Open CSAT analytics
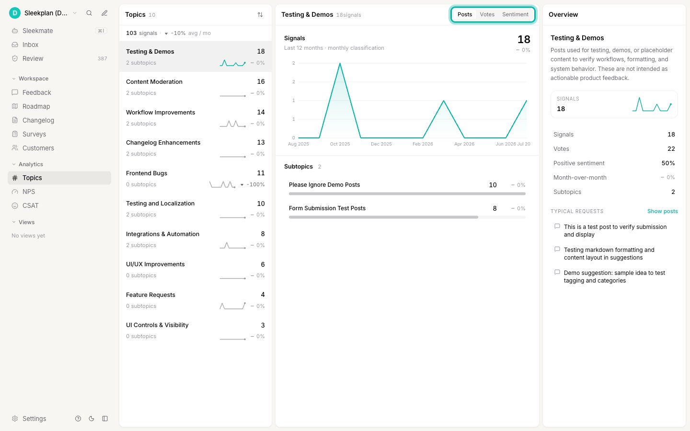 [x=59, y=205]
